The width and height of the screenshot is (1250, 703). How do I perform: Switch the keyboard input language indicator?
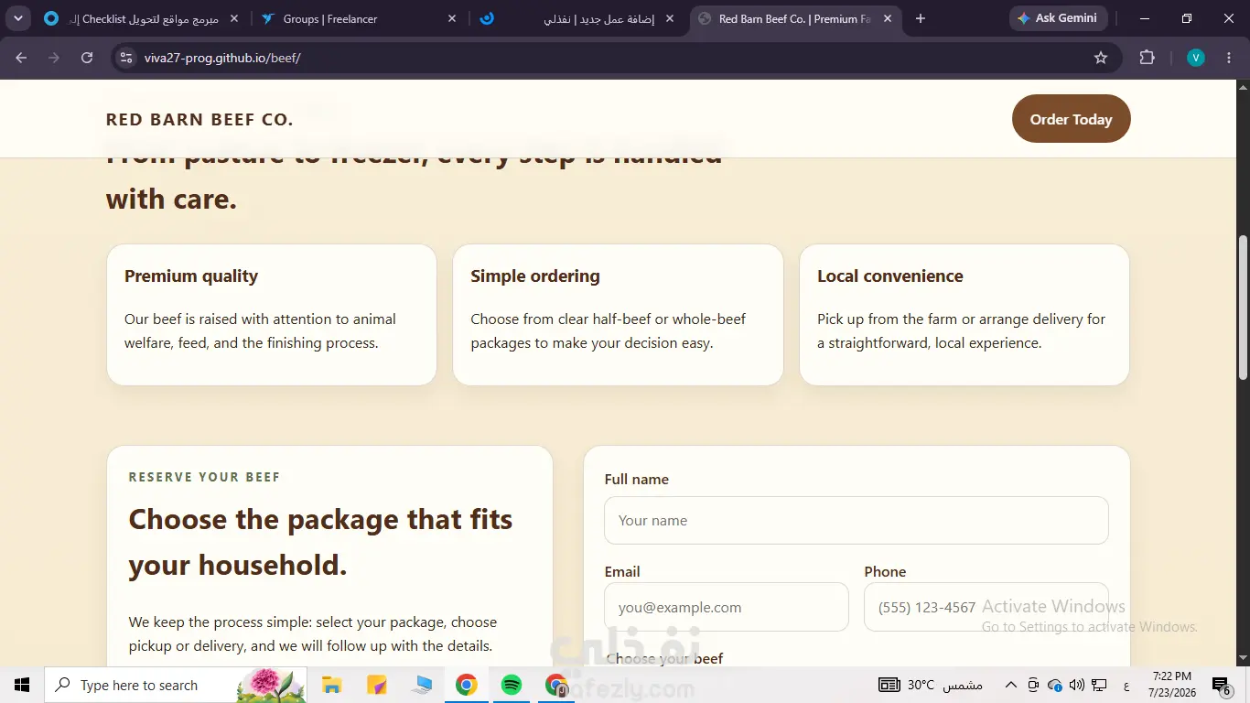point(1126,685)
